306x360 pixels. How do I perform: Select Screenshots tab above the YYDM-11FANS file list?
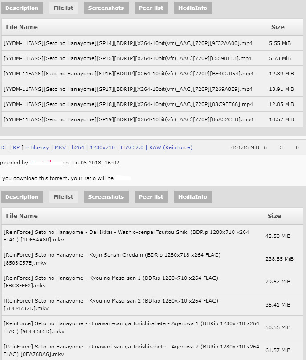(106, 8)
